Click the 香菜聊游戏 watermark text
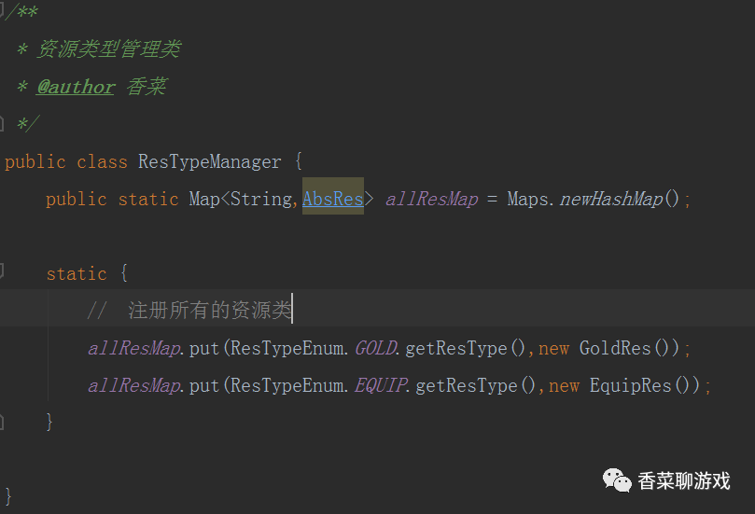755x514 pixels. tap(683, 481)
